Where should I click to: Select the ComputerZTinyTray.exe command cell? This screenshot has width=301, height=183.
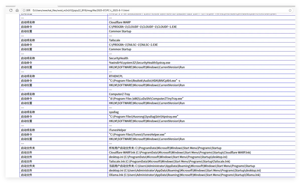pos(201,99)
